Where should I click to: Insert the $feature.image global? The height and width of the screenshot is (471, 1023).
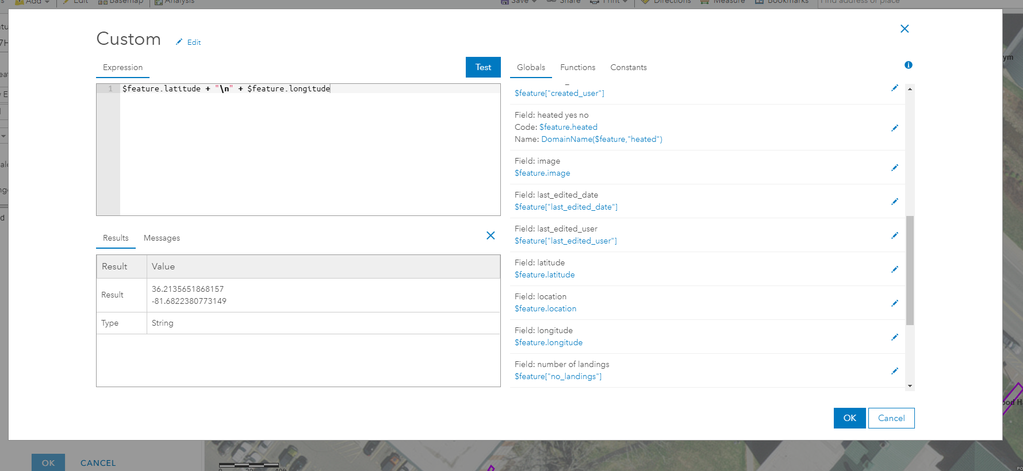pyautogui.click(x=542, y=173)
